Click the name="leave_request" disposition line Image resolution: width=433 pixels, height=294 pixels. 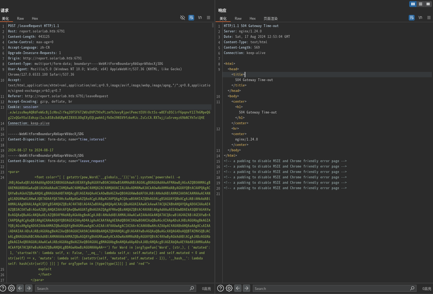(57, 161)
